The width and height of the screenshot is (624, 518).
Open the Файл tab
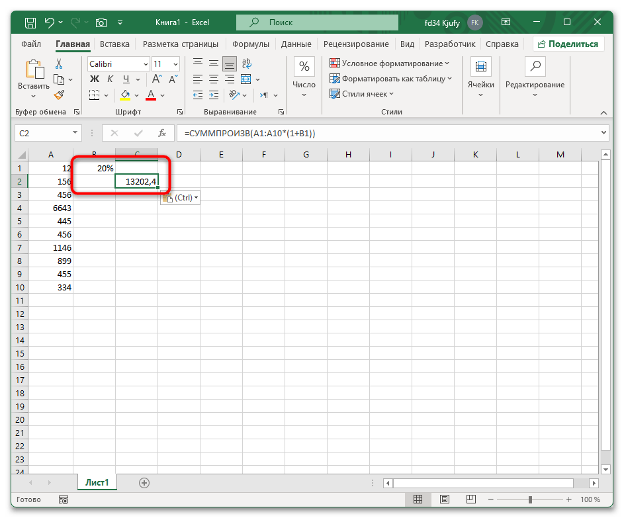(x=31, y=44)
